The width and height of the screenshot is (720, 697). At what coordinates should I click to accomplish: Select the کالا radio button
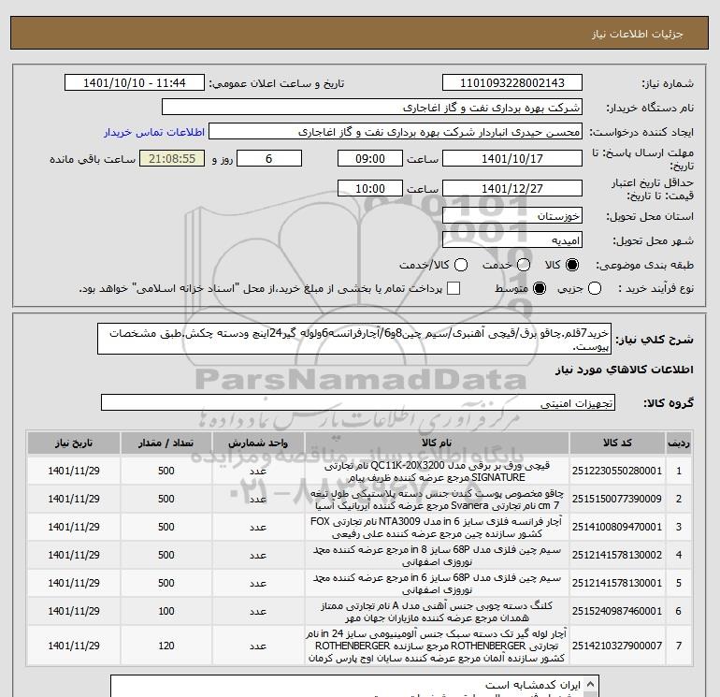coord(572,265)
